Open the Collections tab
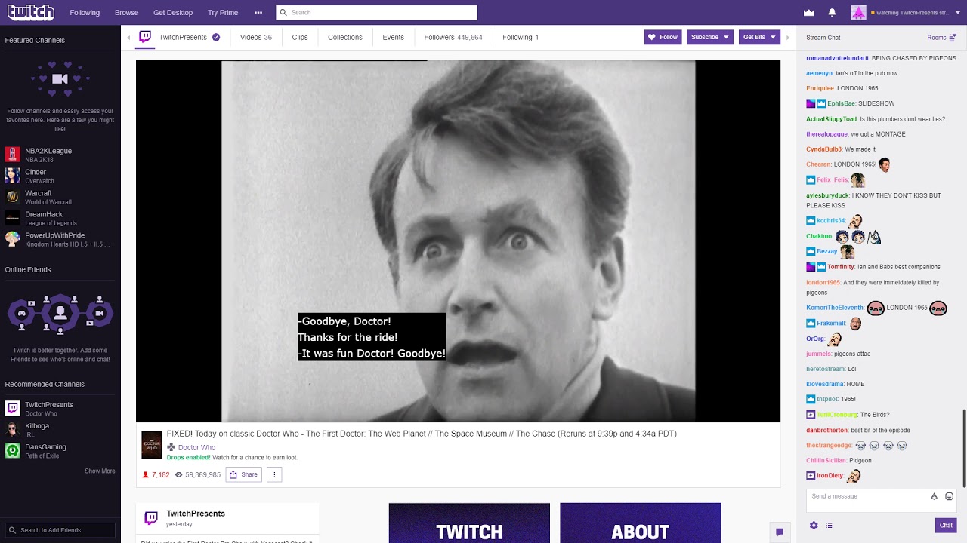Viewport: 967px width, 543px height. point(345,37)
